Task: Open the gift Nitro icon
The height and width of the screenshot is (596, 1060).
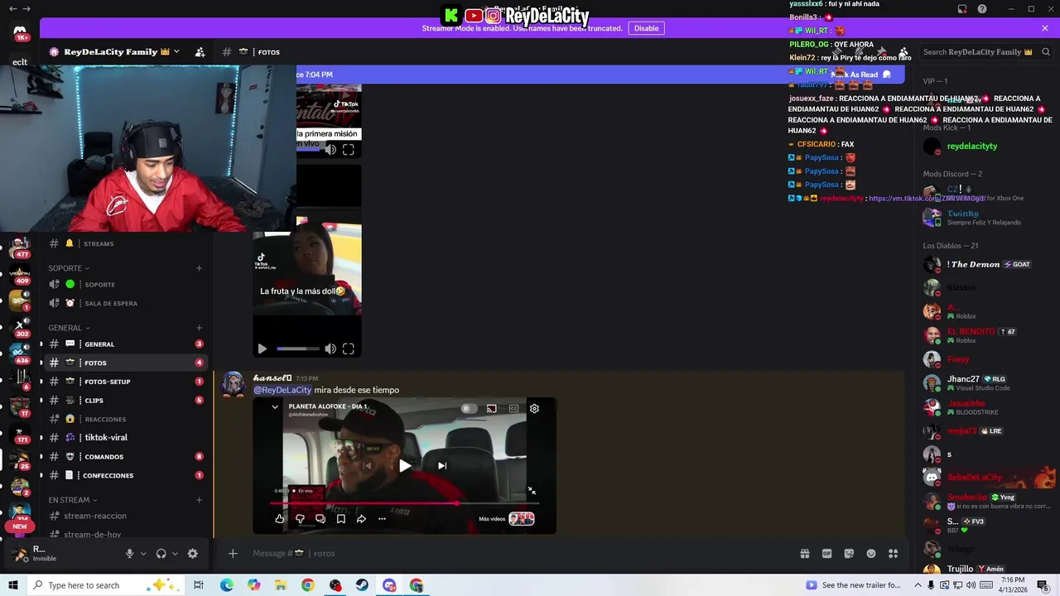Action: [804, 554]
